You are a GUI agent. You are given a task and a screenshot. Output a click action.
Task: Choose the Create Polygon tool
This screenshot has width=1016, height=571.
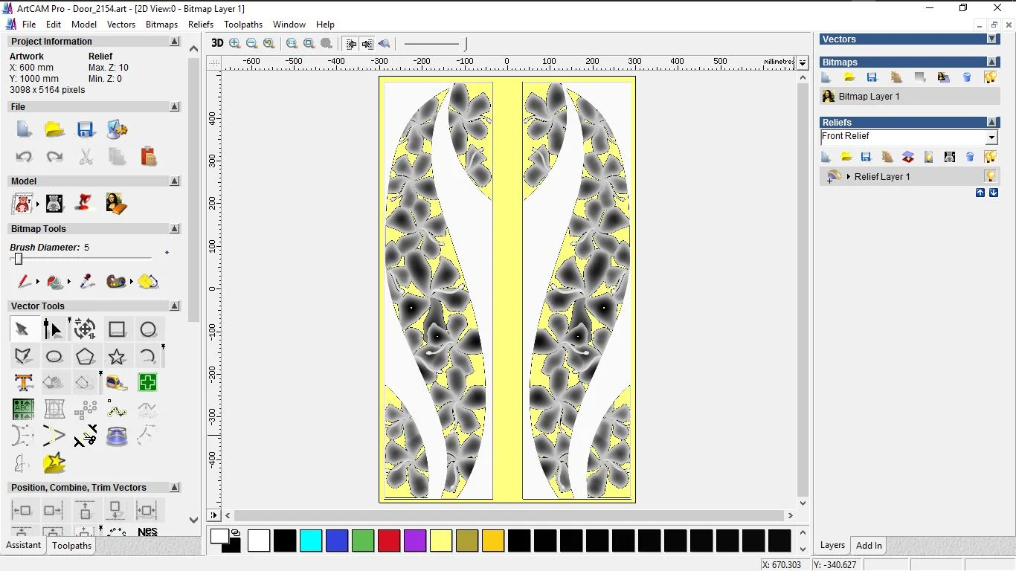(x=85, y=356)
